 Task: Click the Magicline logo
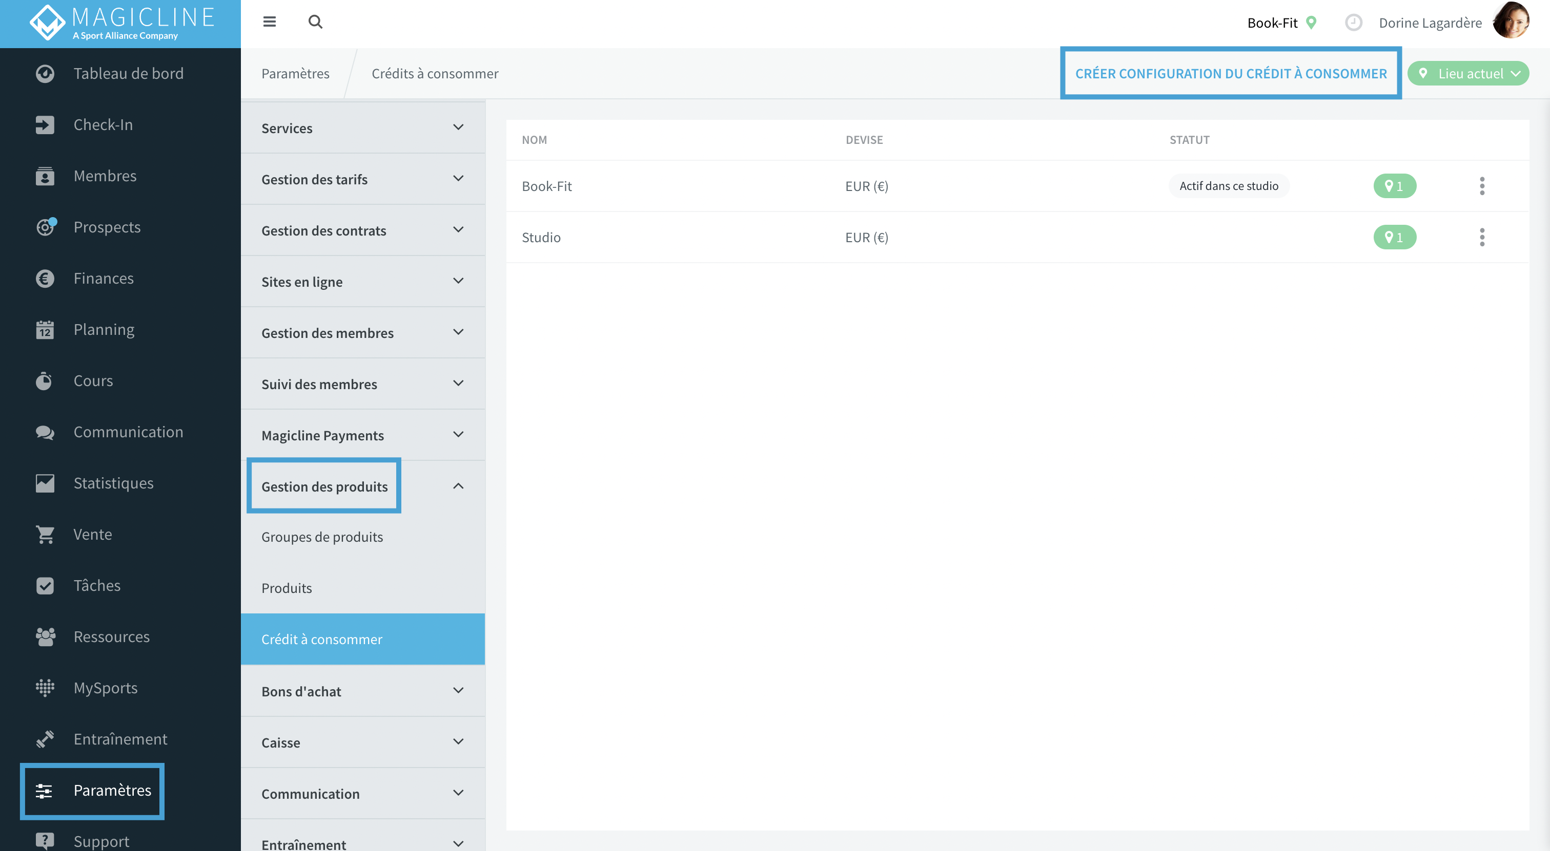tap(122, 23)
